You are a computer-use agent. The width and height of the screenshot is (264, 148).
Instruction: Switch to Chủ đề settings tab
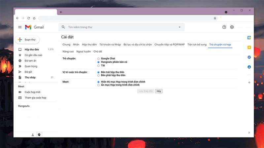click(x=98, y=52)
